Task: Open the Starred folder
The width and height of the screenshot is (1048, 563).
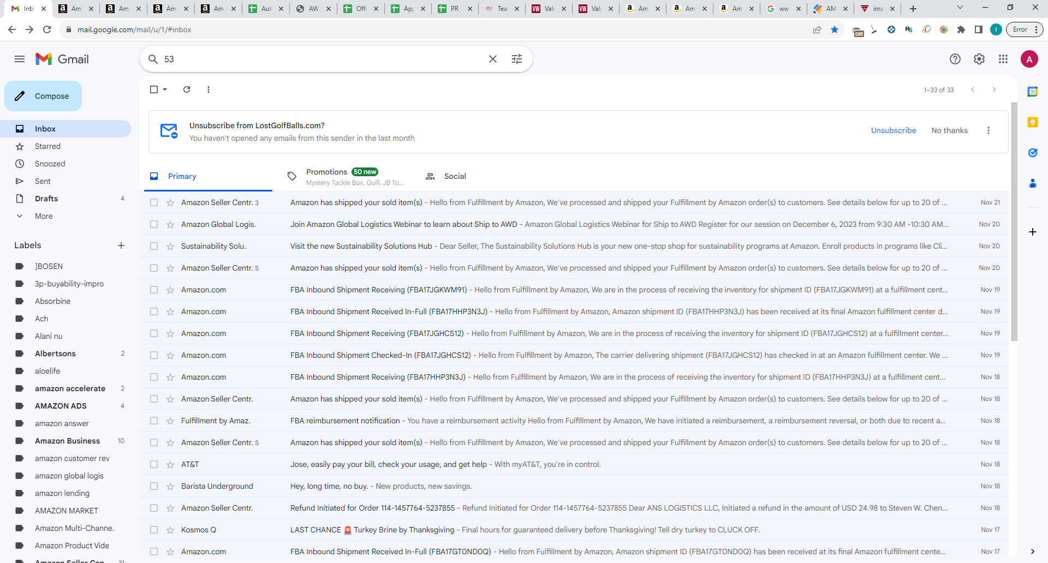Action: tap(65, 146)
